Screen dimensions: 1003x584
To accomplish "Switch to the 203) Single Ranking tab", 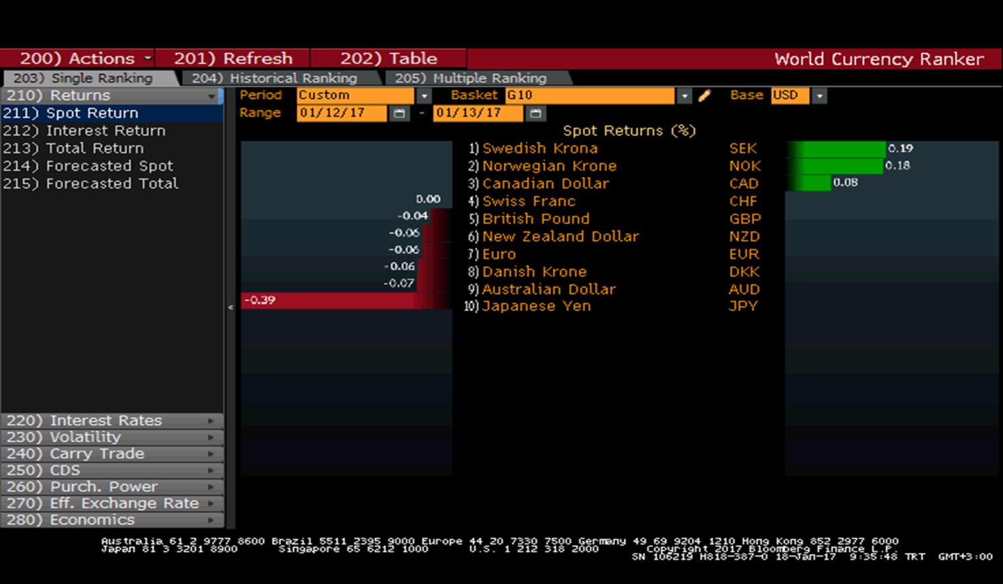I will point(83,78).
